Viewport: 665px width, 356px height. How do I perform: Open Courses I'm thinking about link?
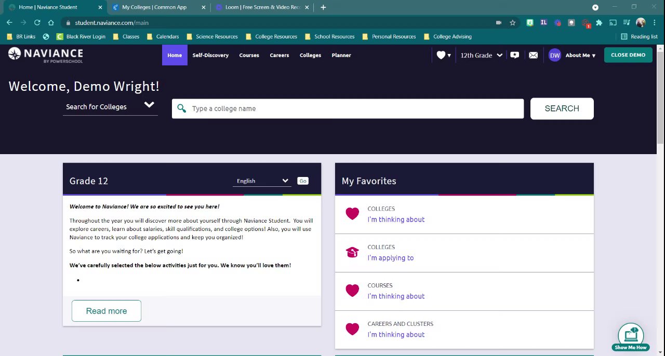(396, 296)
